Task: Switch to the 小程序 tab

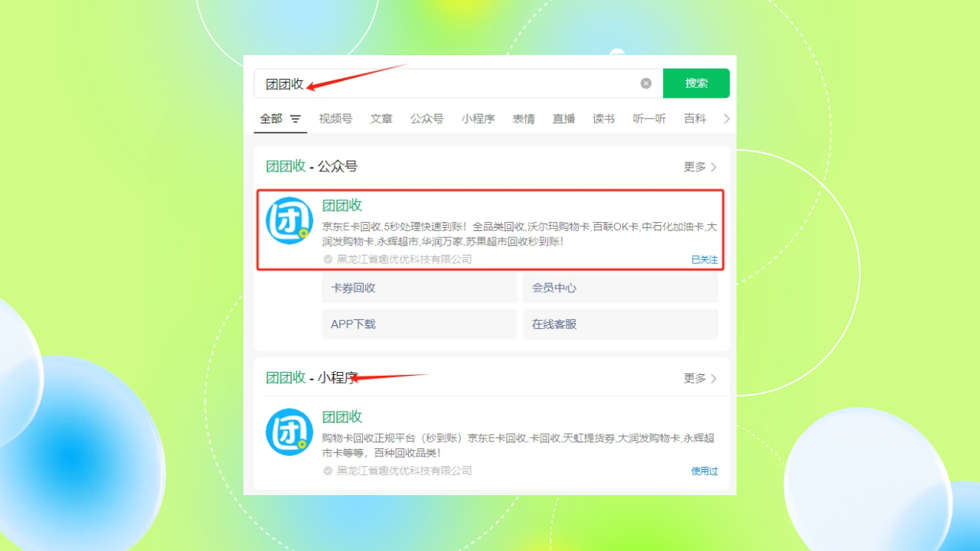Action: [478, 119]
